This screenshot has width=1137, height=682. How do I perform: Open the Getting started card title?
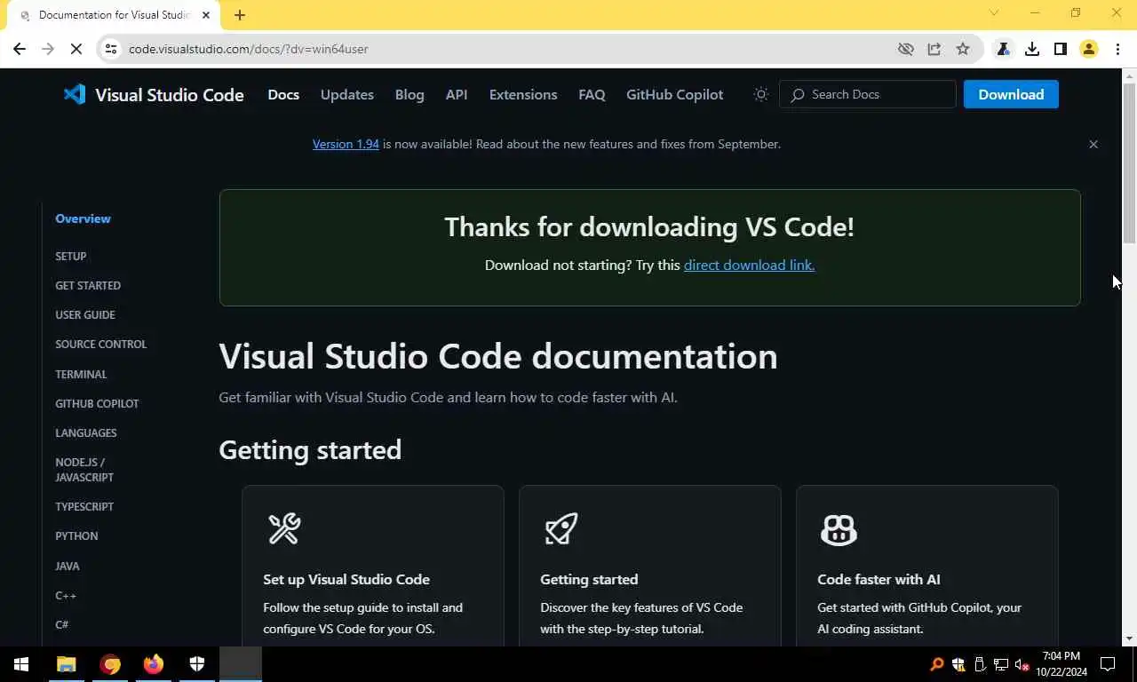[x=589, y=579]
